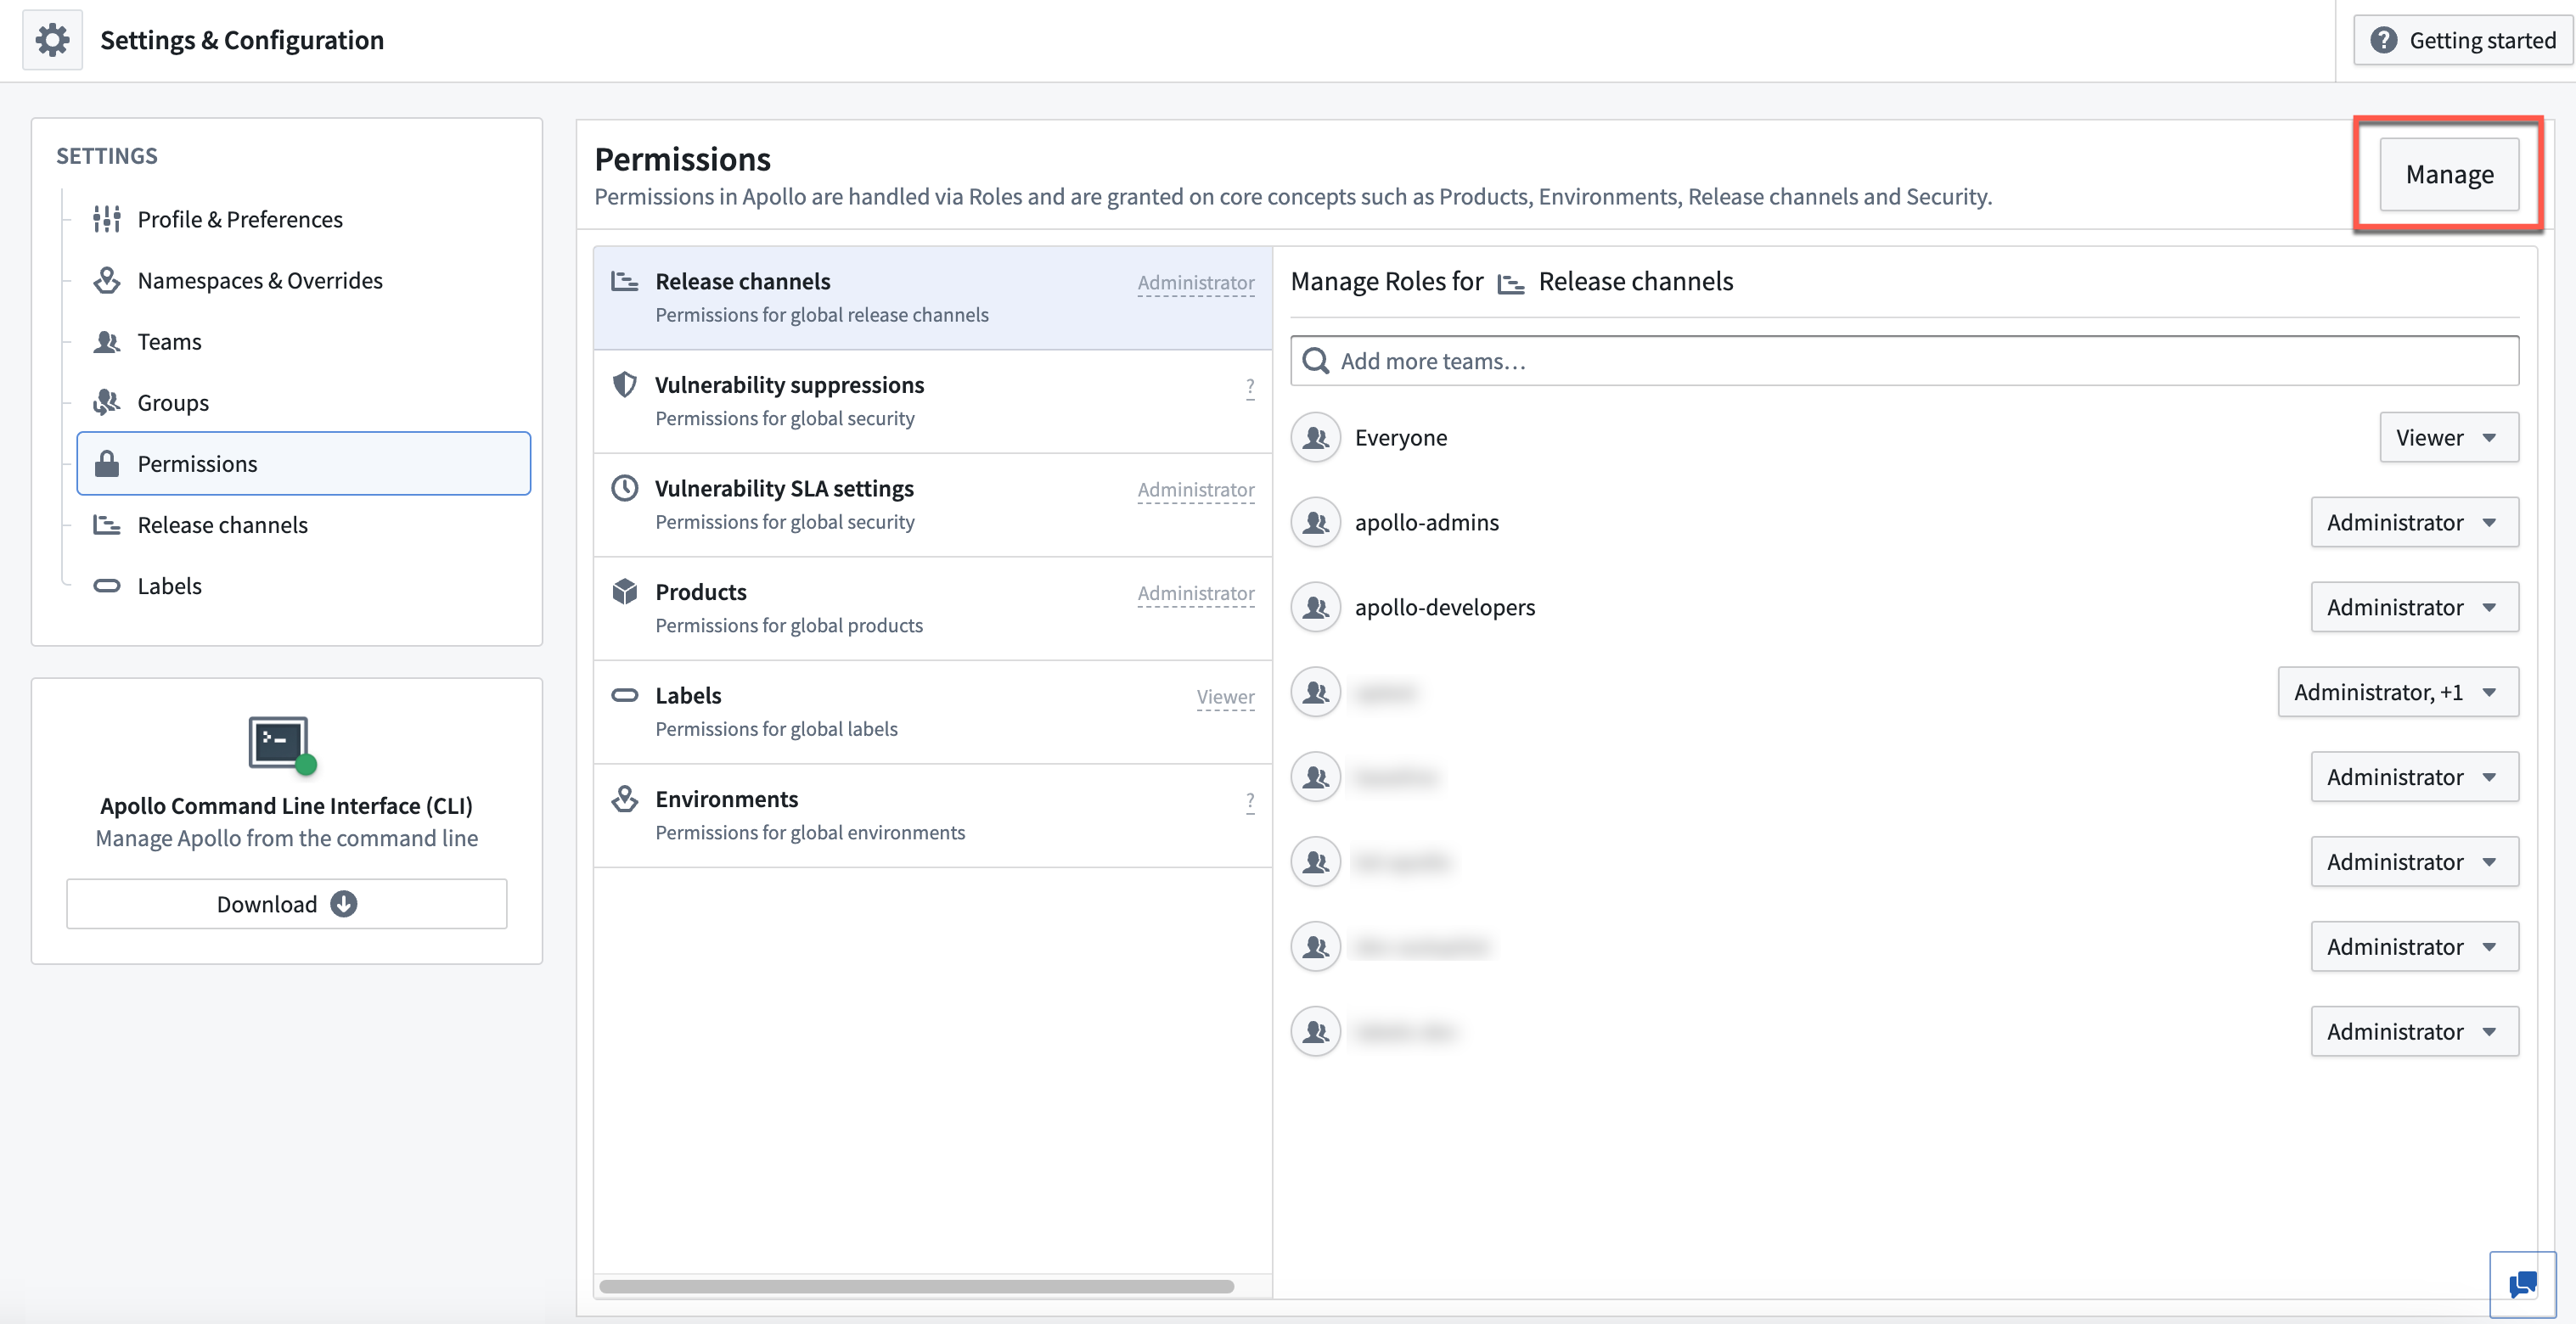
Task: Select the Release channels permissions row
Action: coord(932,298)
